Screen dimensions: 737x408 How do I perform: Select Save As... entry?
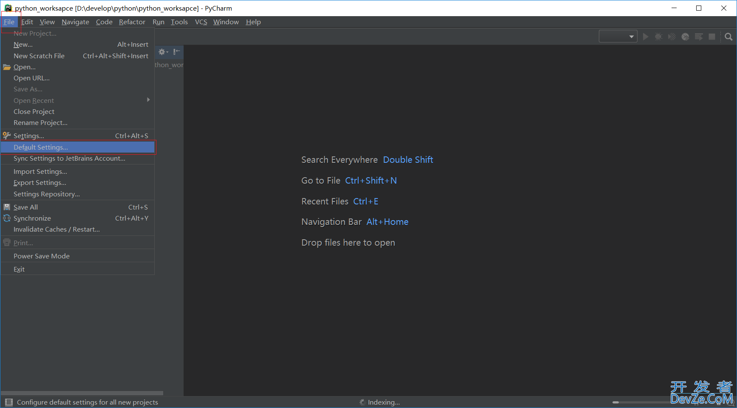(78, 89)
